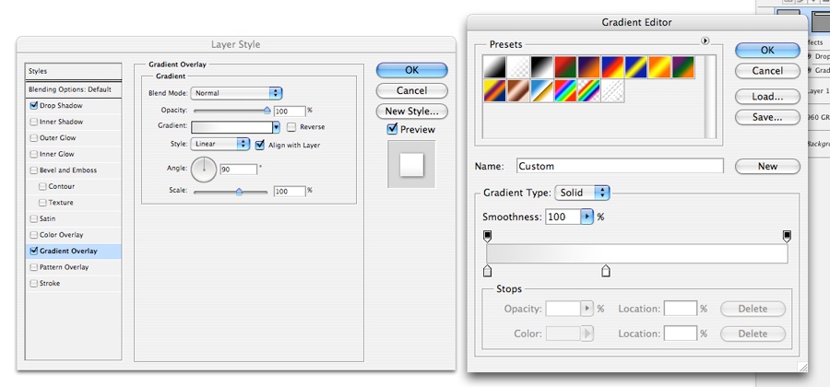This screenshot has height=387, width=830.
Task: Select the left opacity stop above gradient bar
Action: tap(488, 236)
